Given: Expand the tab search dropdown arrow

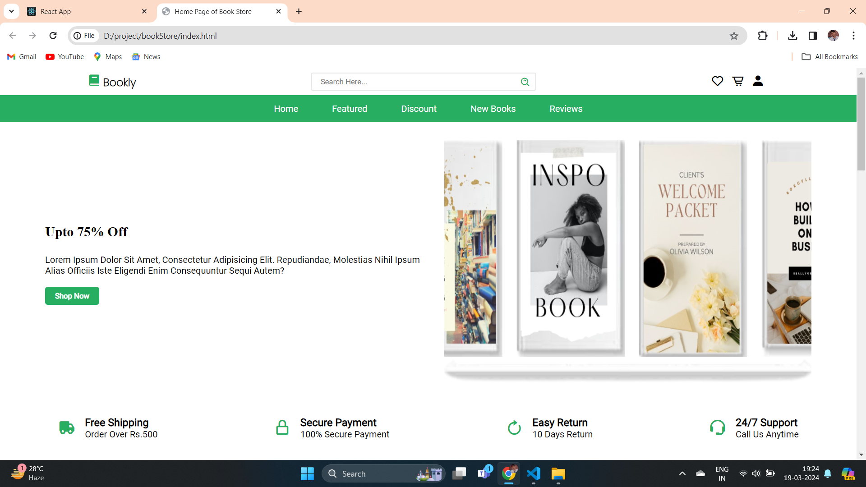Looking at the screenshot, I should coord(11,11).
